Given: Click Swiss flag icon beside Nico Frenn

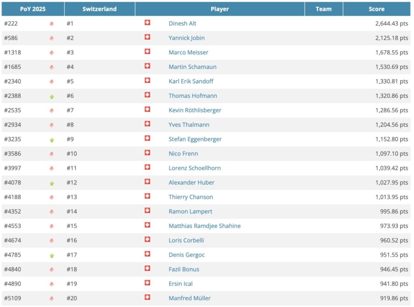Looking at the screenshot, I should [x=147, y=153].
